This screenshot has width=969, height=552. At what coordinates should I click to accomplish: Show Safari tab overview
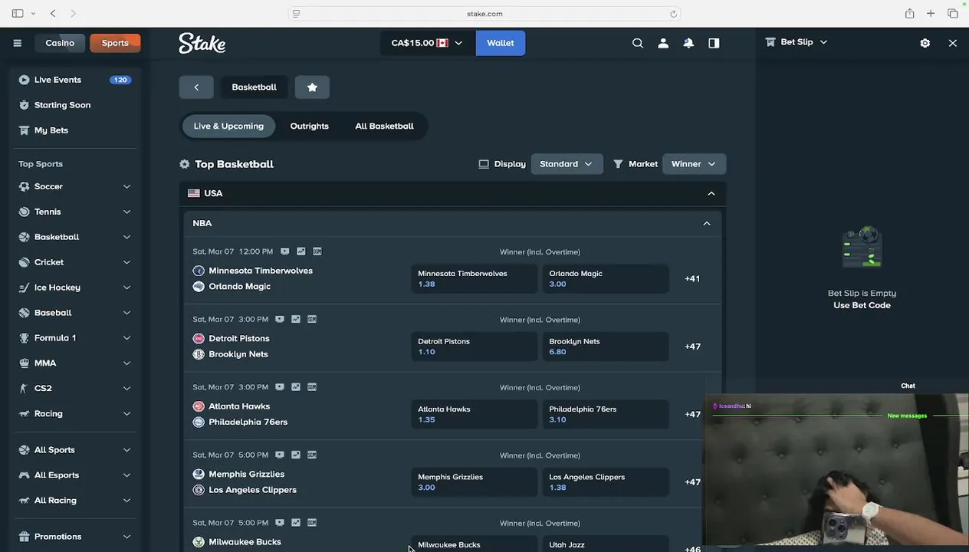point(953,13)
